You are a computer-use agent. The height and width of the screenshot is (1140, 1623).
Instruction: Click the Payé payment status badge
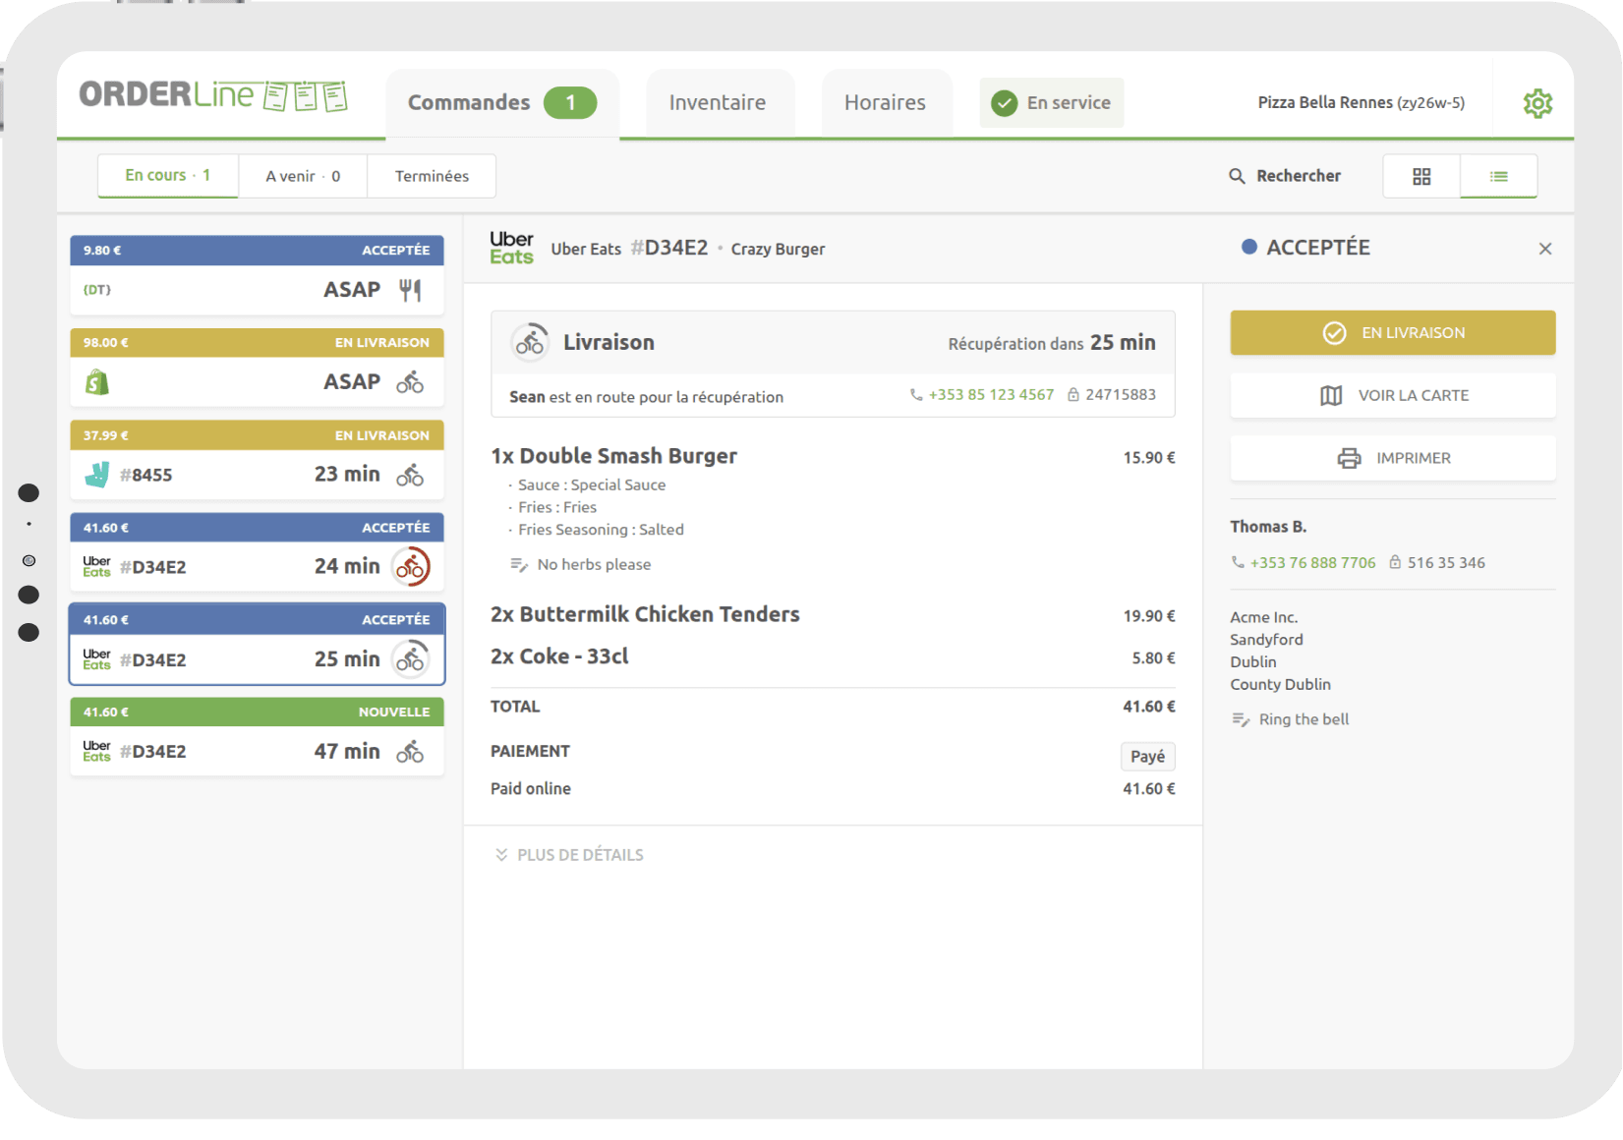click(1146, 756)
